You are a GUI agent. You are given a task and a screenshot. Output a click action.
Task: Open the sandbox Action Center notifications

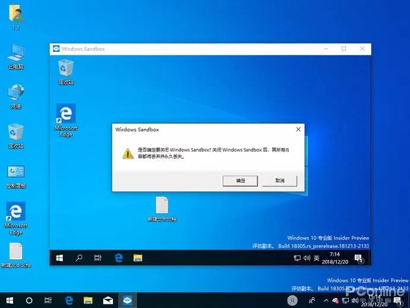tap(358, 259)
